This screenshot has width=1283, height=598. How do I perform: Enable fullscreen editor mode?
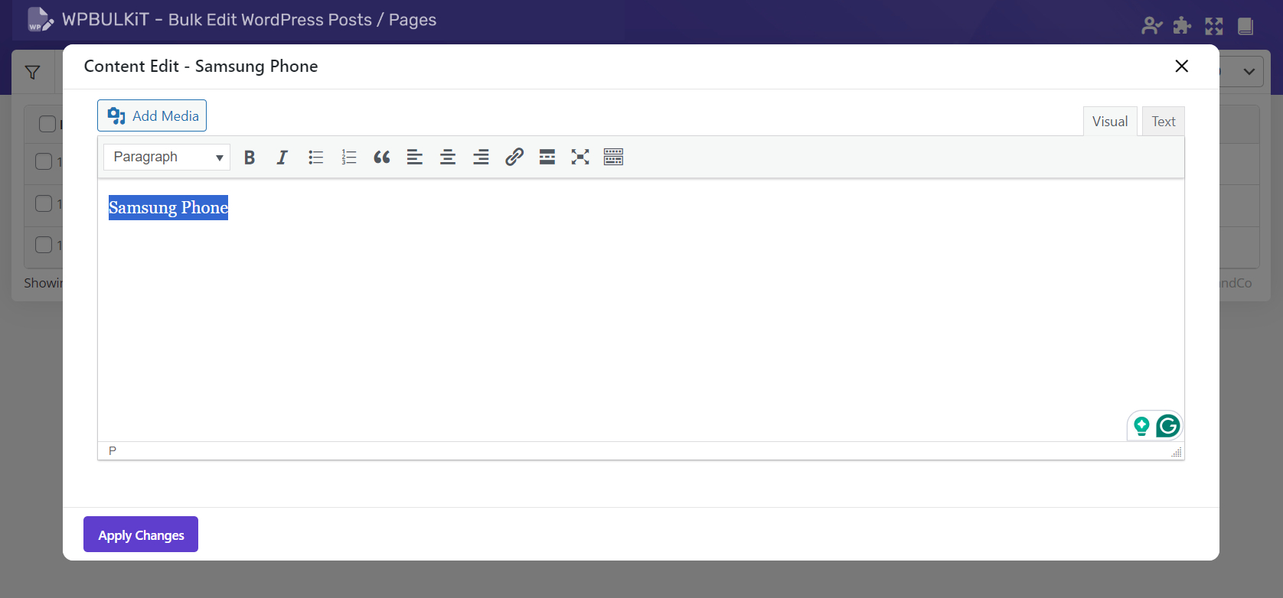coord(580,158)
